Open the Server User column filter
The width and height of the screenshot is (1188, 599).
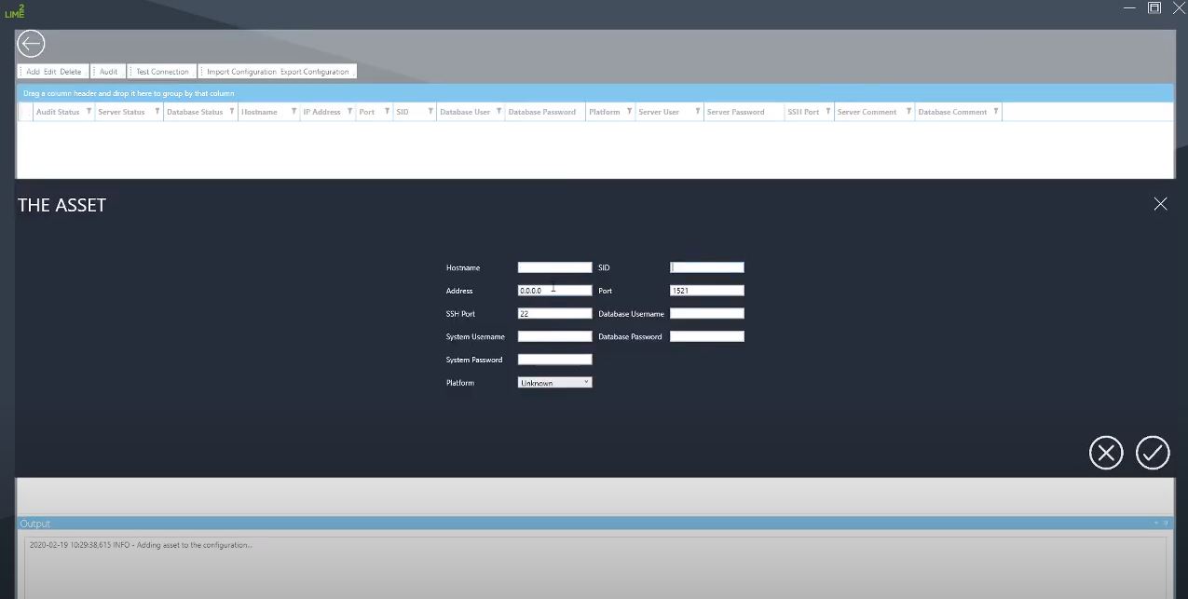click(698, 112)
